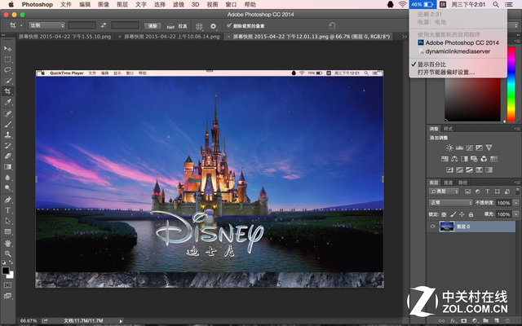
Task: Pick hue on vertical color slider
Action: coord(511,84)
